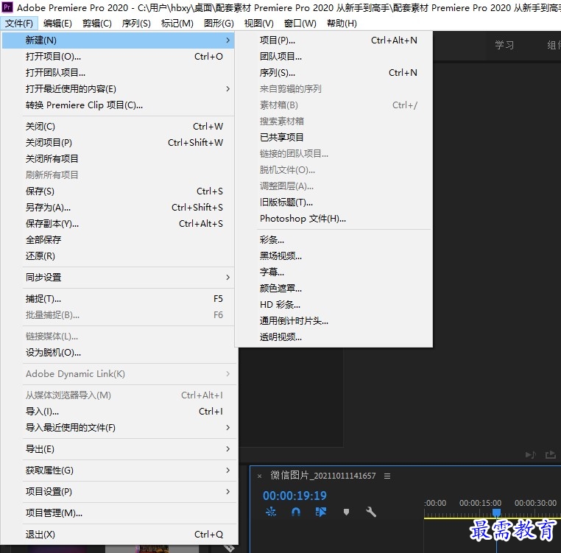Screen dimensions: 561x553
Task: Create new HD 彩条...
Action: 334,305
